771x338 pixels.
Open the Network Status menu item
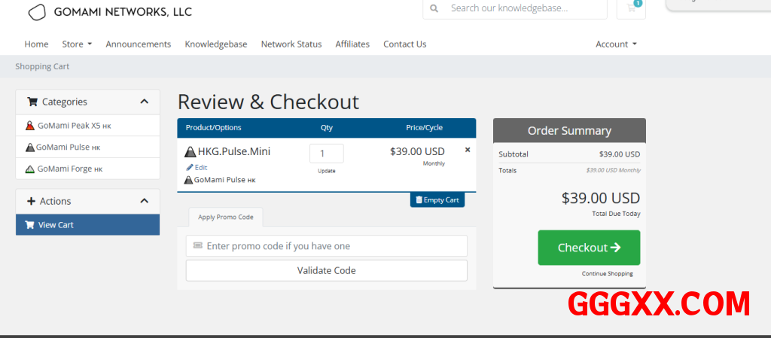pyautogui.click(x=291, y=44)
